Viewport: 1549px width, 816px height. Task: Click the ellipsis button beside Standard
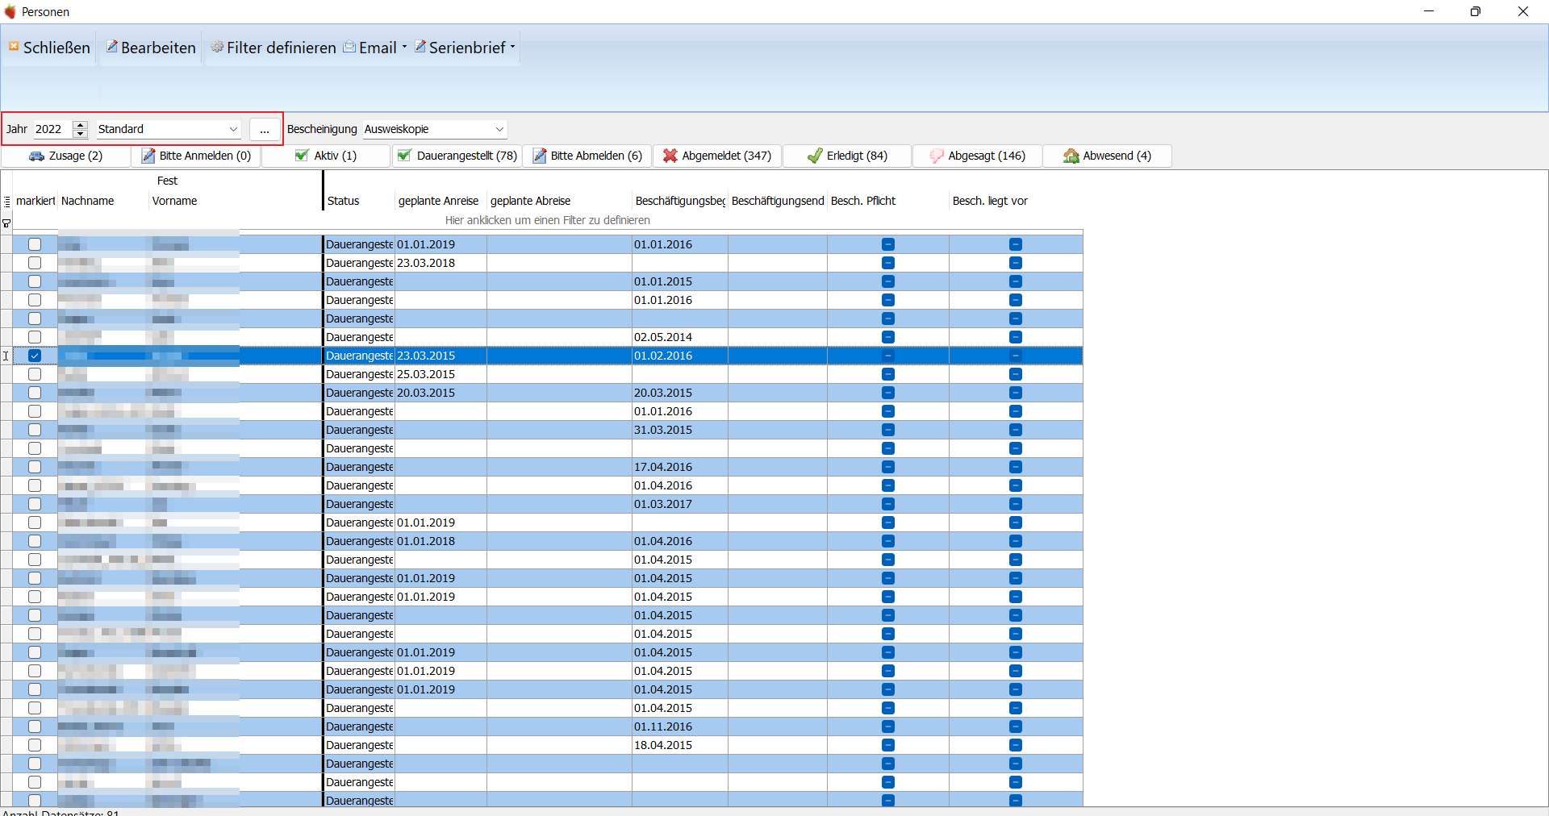(x=265, y=129)
